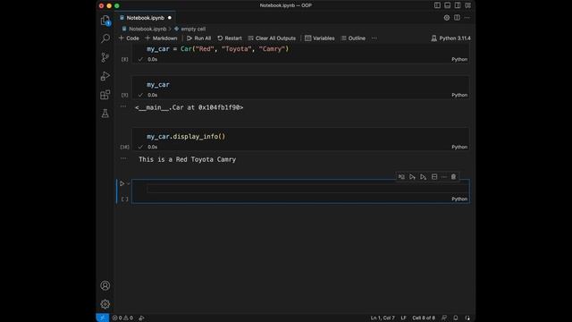
Task: Open notebook settings gear in editor title bar
Action: click(x=447, y=18)
